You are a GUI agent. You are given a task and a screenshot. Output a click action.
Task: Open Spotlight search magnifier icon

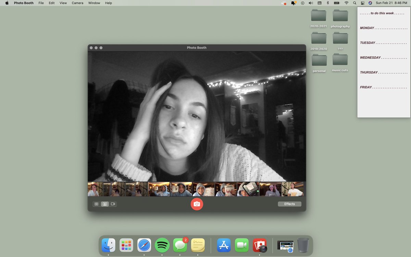tap(354, 3)
